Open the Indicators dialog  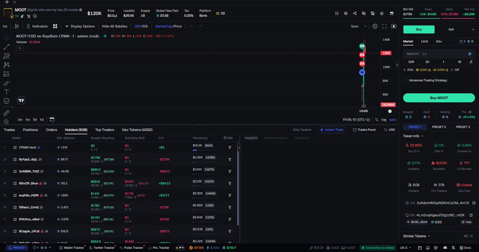point(37,26)
